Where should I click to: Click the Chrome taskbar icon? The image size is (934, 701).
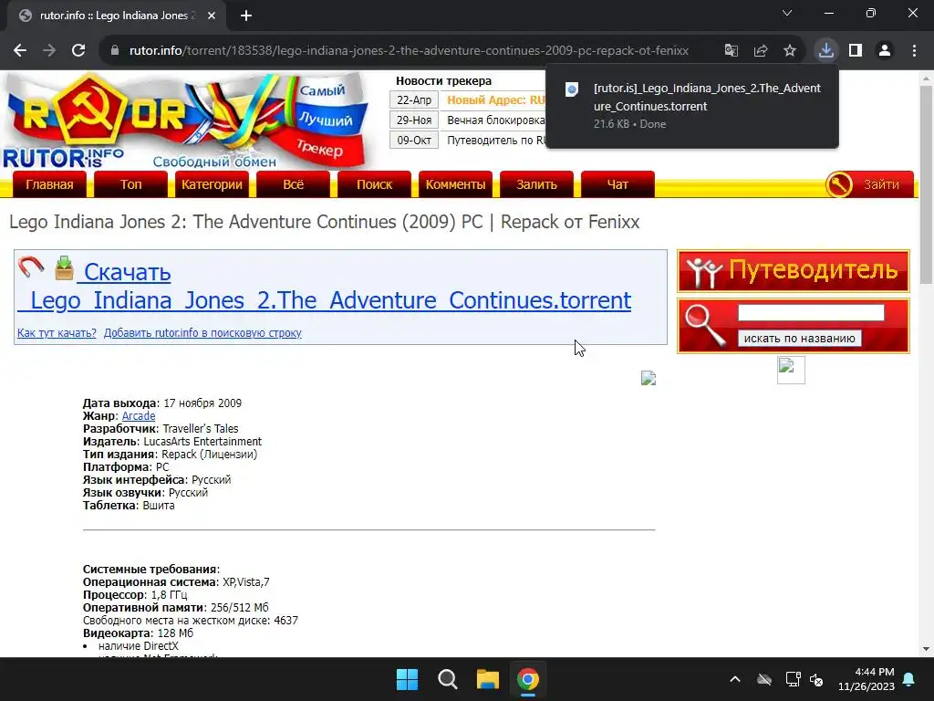(x=528, y=679)
